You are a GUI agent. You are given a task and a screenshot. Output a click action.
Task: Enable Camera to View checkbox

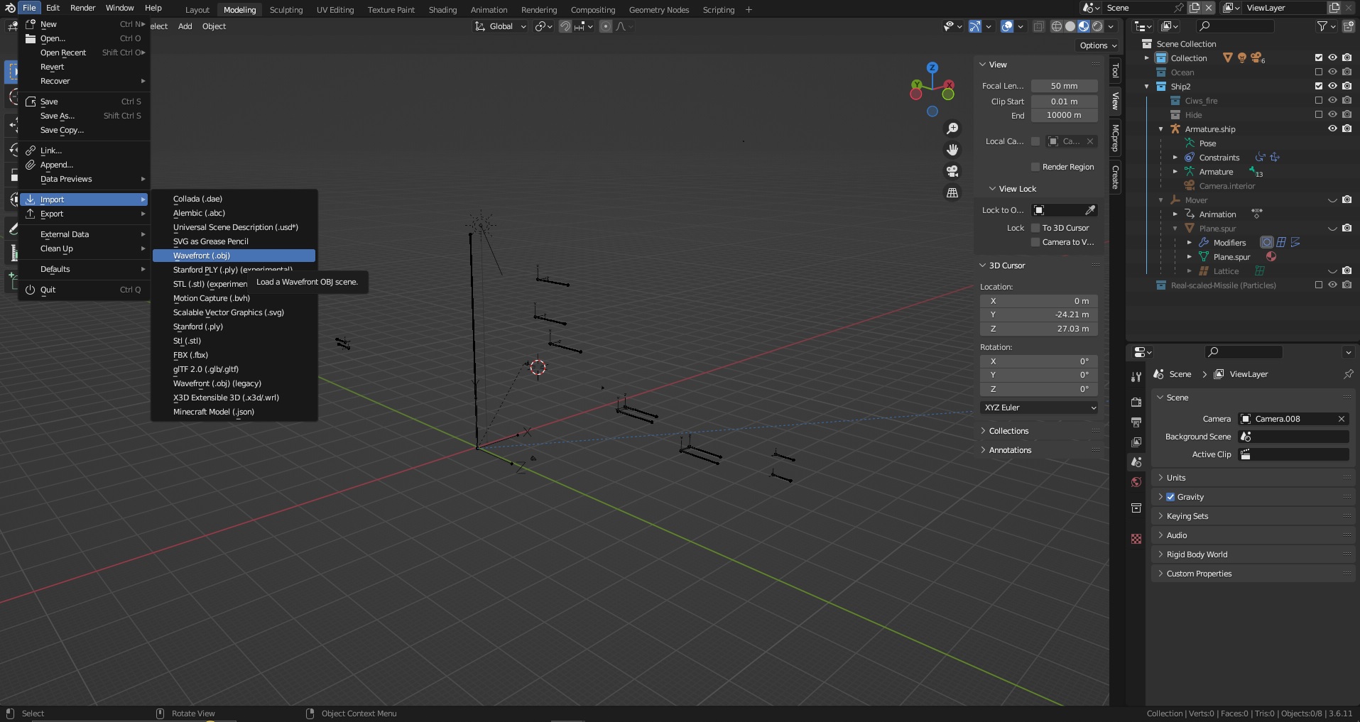point(1035,242)
